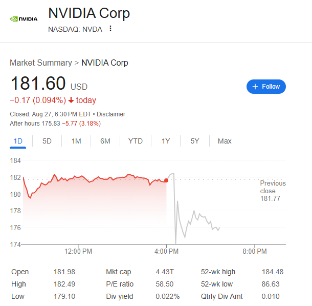
Task: Click the plus Follow button
Action: coord(266,87)
